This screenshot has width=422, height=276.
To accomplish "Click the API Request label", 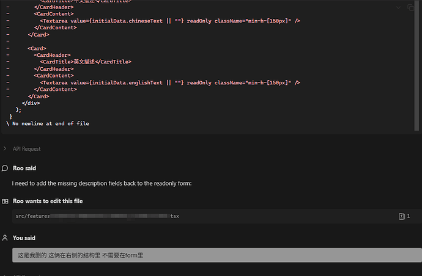I will click(x=27, y=148).
